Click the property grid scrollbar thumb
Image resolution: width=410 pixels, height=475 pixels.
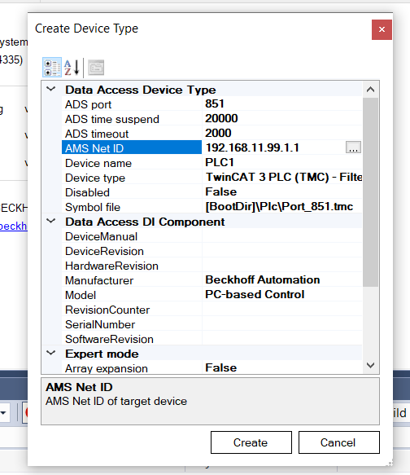pyautogui.click(x=370, y=191)
